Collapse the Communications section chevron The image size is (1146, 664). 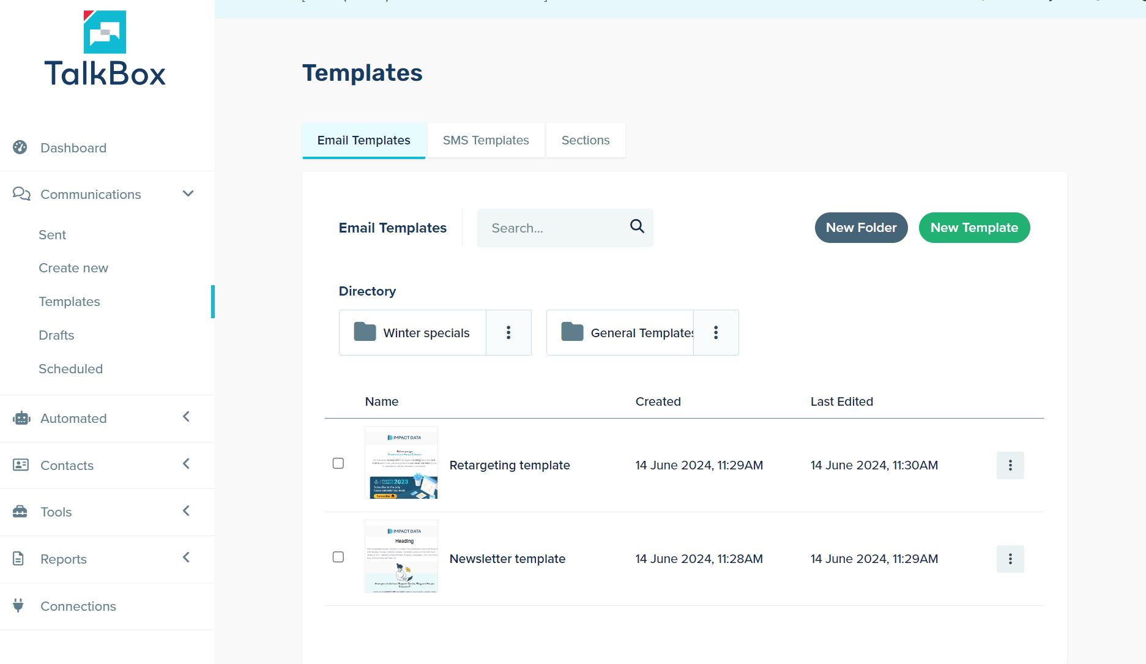(x=188, y=193)
